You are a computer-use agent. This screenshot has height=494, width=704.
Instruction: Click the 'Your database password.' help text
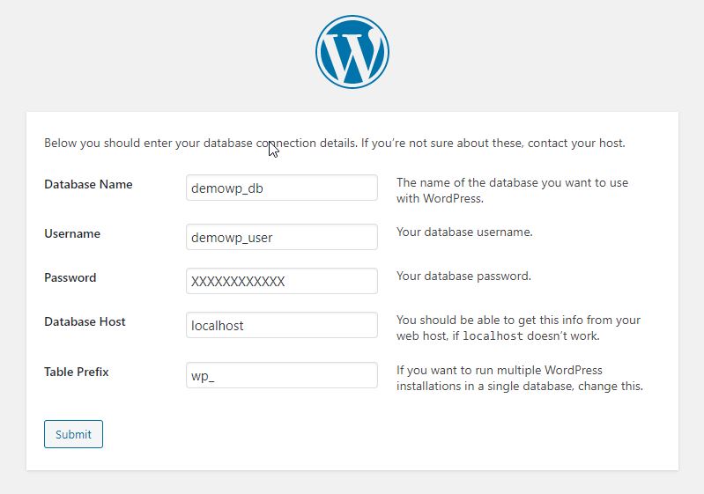pyautogui.click(x=463, y=276)
